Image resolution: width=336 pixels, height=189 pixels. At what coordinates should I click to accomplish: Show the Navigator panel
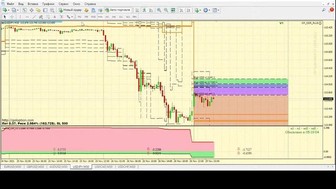click(38, 10)
